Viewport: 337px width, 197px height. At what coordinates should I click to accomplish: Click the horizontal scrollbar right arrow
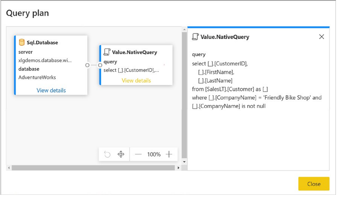[x=179, y=168]
